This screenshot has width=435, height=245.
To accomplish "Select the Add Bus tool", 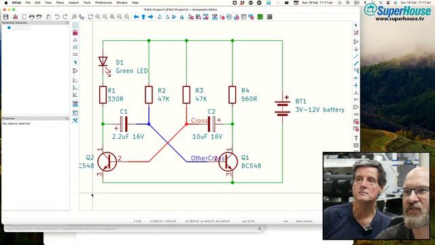I will [356, 63].
